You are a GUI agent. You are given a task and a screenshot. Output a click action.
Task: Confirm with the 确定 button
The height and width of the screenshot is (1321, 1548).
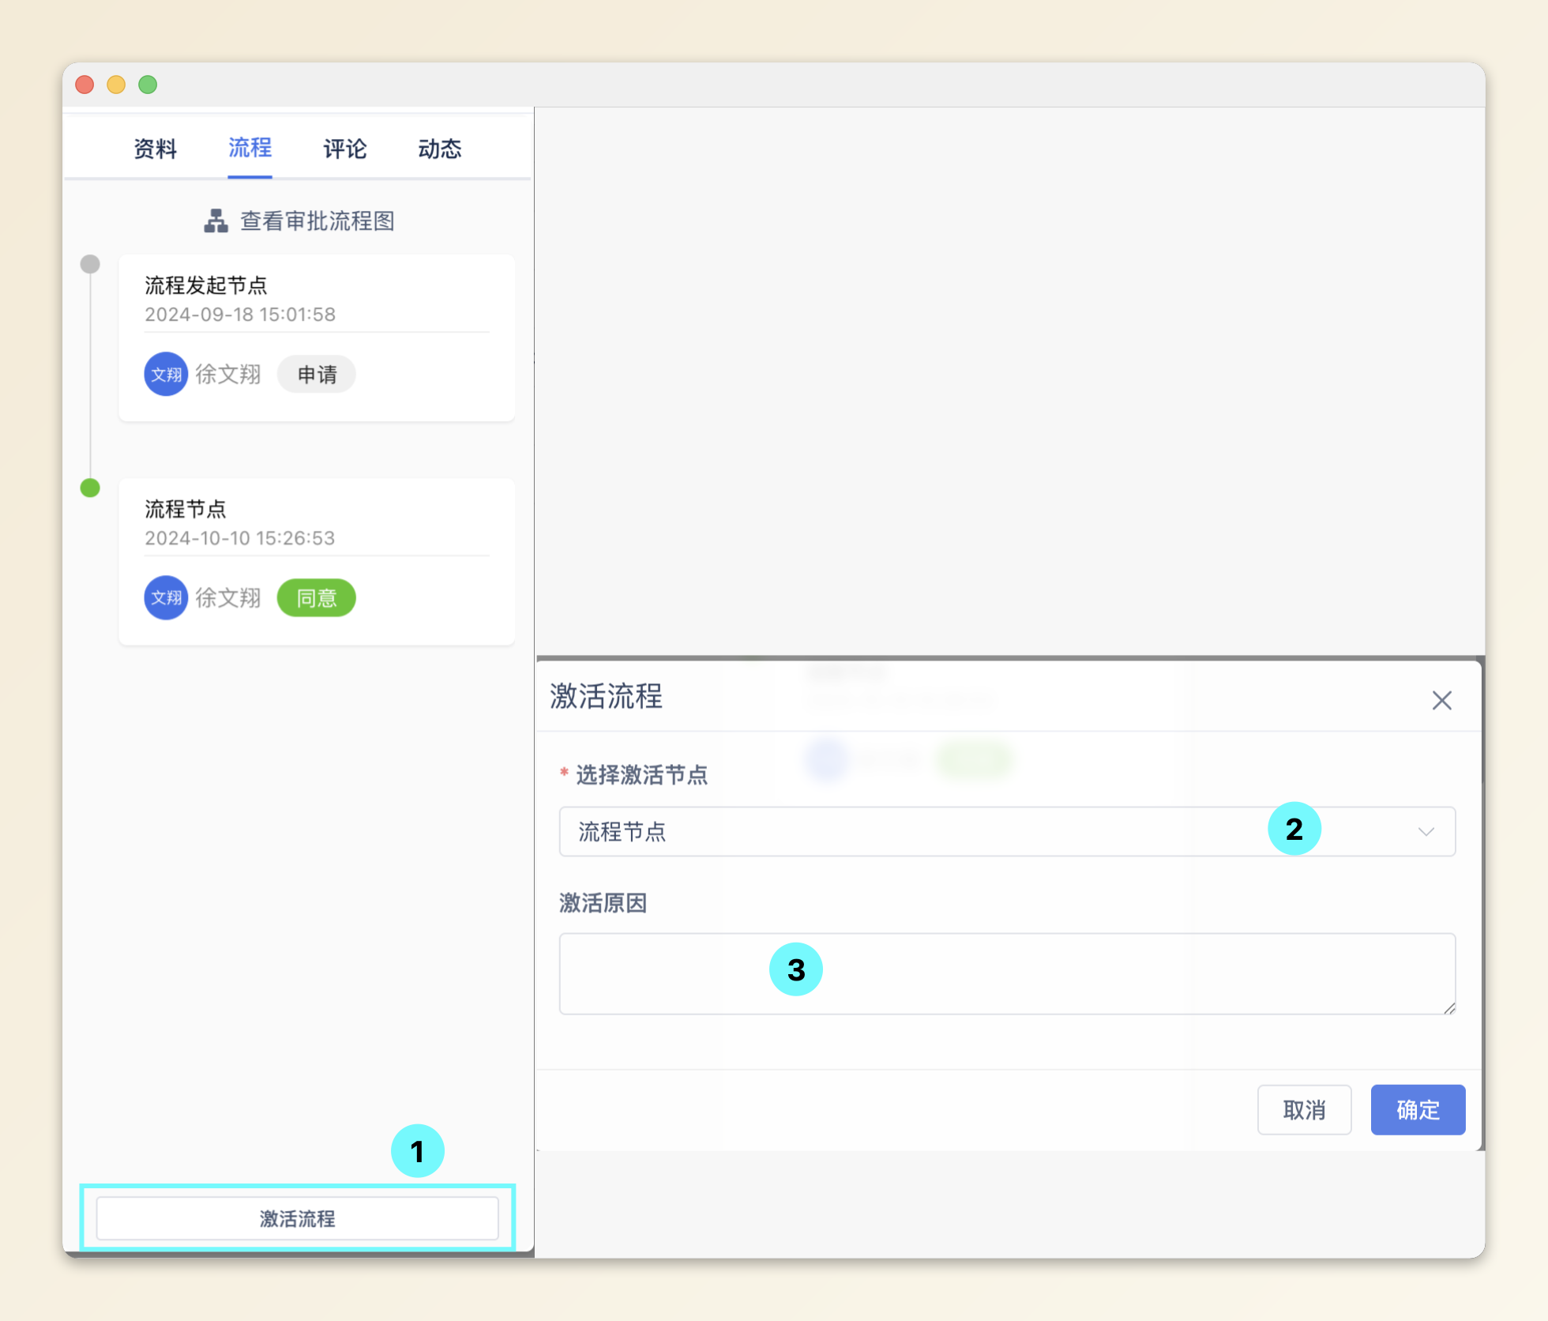(x=1418, y=1110)
